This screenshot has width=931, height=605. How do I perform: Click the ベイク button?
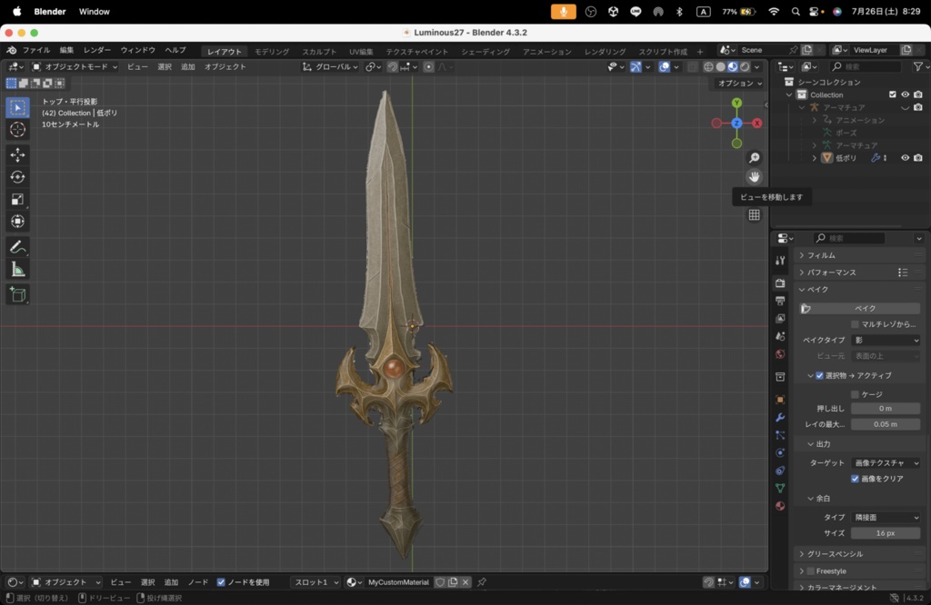(860, 309)
